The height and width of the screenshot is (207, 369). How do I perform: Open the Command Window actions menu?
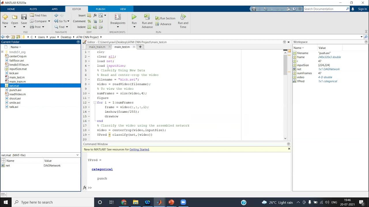point(288,144)
